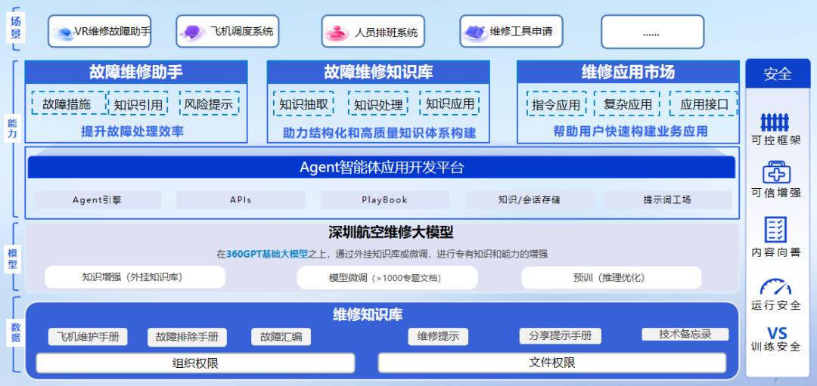Open the 人员排班系统 card
The width and height of the screenshot is (817, 386).
pos(373,31)
